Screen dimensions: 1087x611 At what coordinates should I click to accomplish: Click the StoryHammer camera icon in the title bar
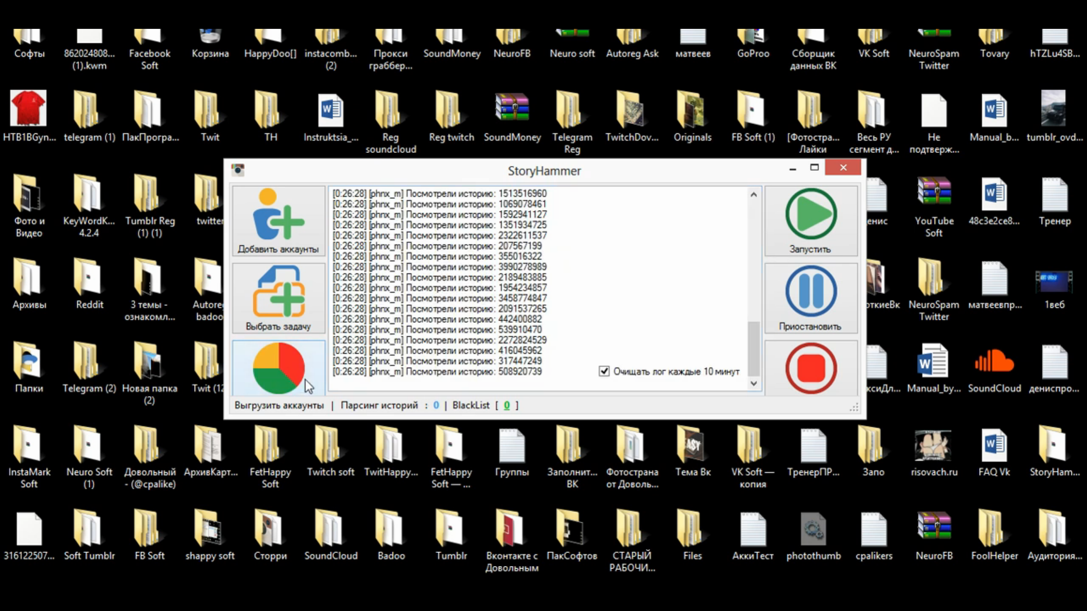click(238, 170)
